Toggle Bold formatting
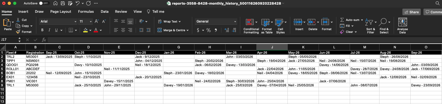The image size is (442, 104). [42, 30]
